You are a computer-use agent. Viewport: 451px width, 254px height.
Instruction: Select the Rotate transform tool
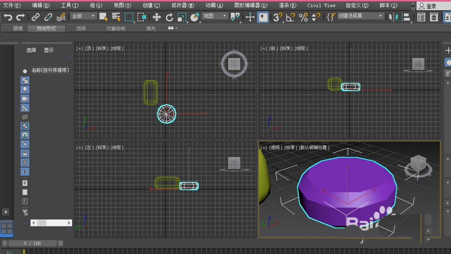click(169, 17)
